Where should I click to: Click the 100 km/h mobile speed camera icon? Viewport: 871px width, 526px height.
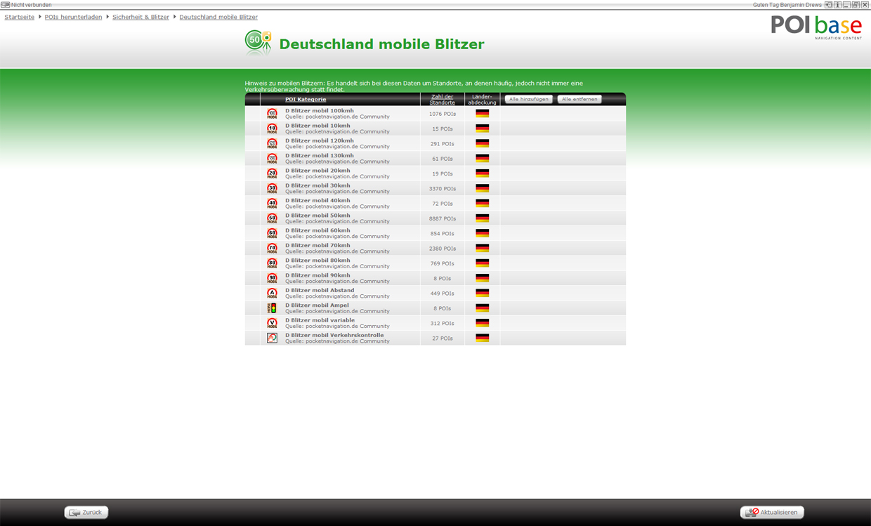(272, 114)
